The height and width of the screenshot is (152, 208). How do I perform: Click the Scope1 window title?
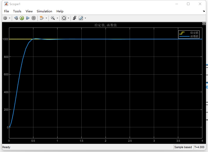tap(15, 4)
